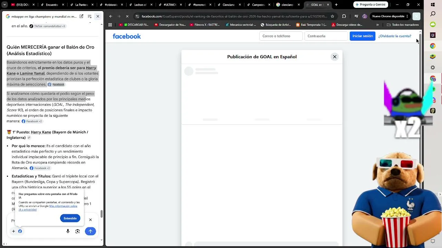Click the Facebook URL in the address bar
The width and height of the screenshot is (442, 248).
coord(234,17)
